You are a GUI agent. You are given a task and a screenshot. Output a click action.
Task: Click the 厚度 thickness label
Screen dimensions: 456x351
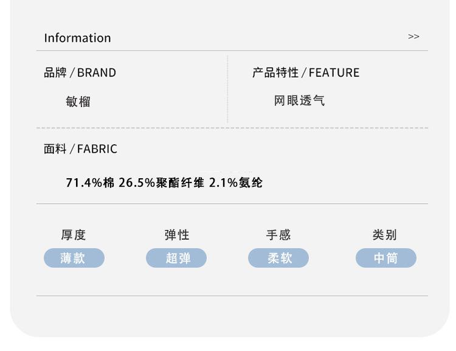click(74, 235)
